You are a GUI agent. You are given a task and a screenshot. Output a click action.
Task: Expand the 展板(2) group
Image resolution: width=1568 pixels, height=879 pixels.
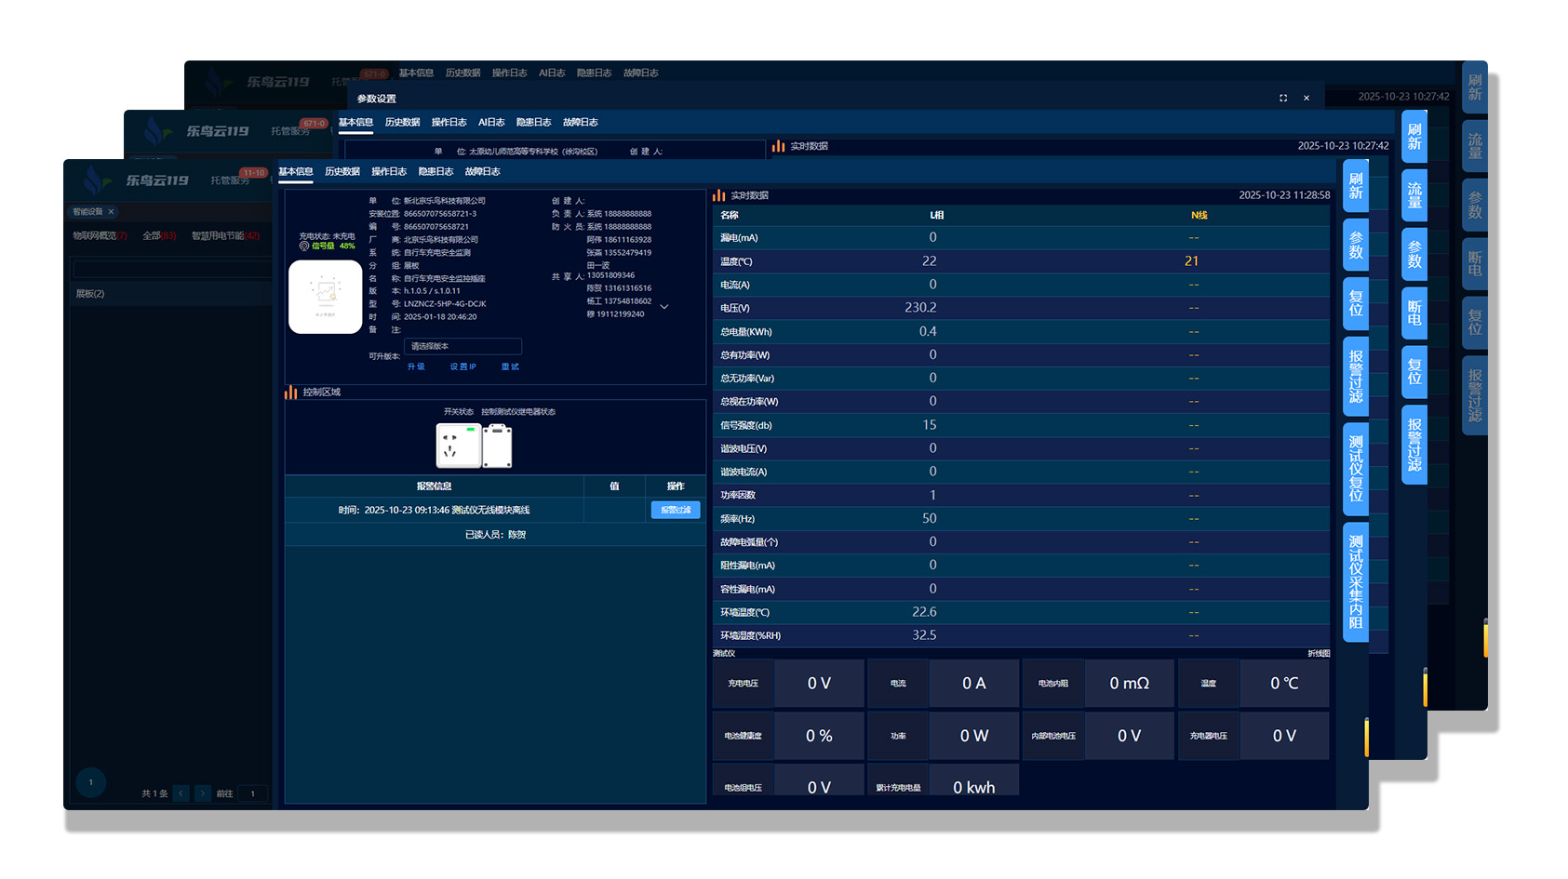(90, 294)
